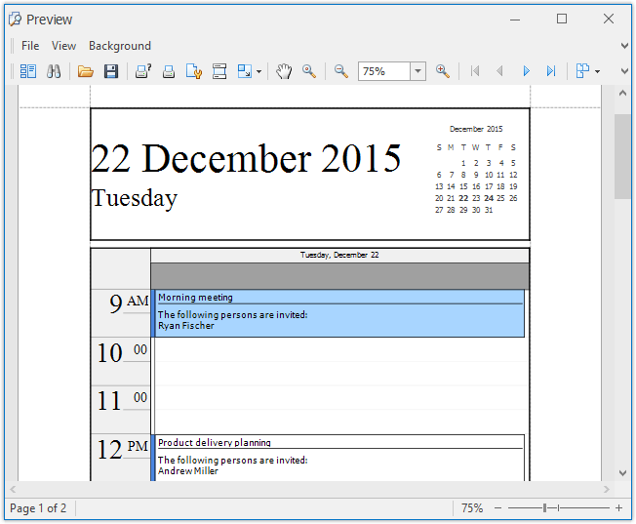Maximize the Preview window
The width and height of the screenshot is (636, 524).
(x=562, y=19)
